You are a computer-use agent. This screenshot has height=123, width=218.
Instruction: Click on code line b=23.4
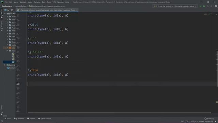(33, 25)
